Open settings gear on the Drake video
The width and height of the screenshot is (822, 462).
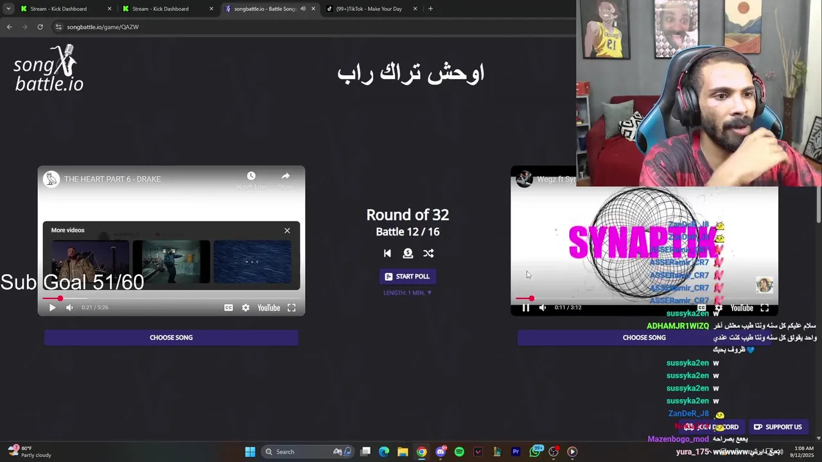pyautogui.click(x=245, y=307)
